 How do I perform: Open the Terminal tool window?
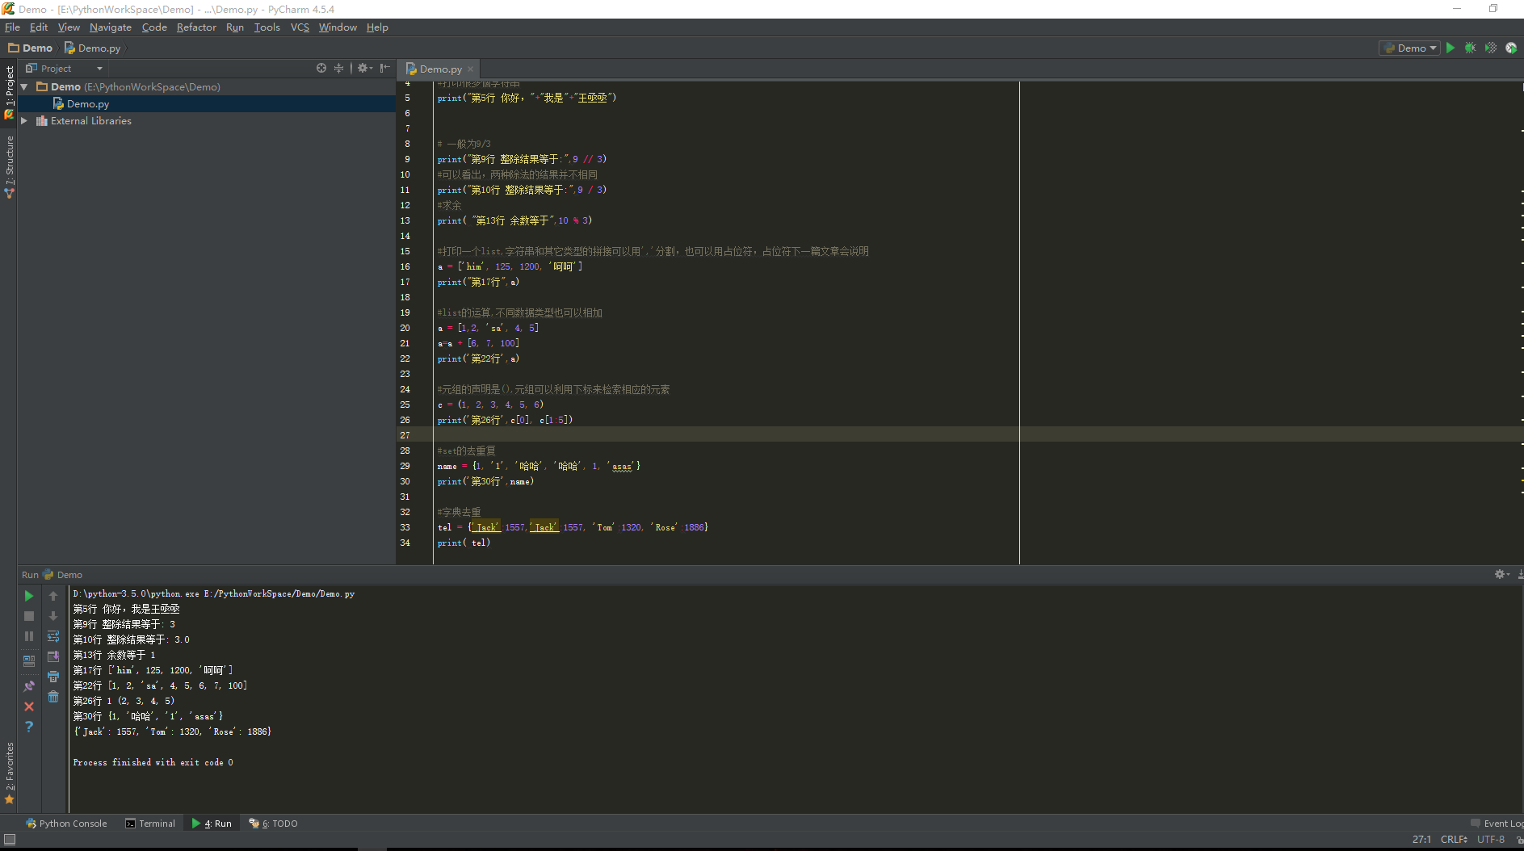pos(150,824)
